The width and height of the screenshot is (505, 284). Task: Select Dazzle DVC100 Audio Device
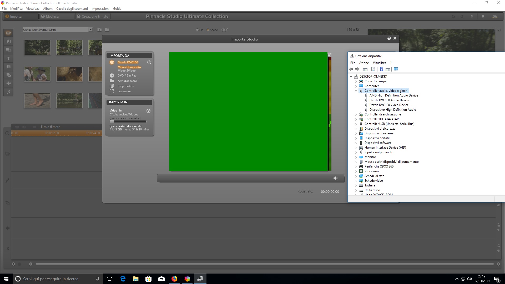point(389,100)
